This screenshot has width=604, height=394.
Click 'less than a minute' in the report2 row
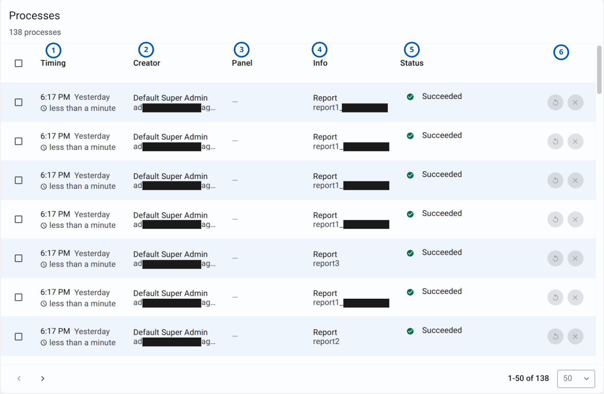(x=82, y=343)
